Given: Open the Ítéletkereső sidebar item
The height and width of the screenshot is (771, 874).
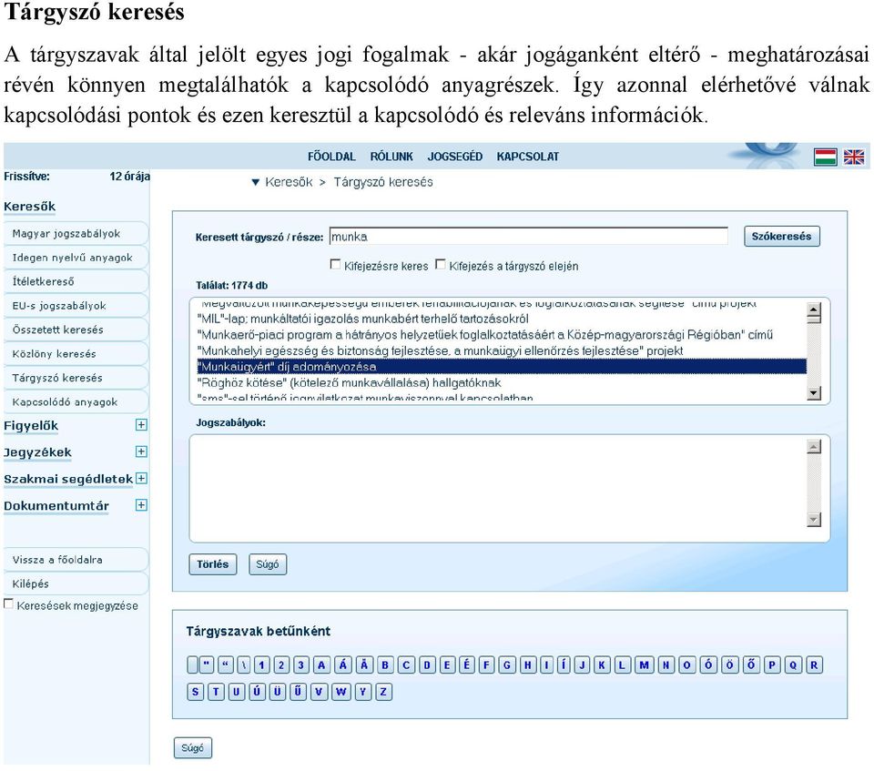Looking at the screenshot, I should coord(76,281).
